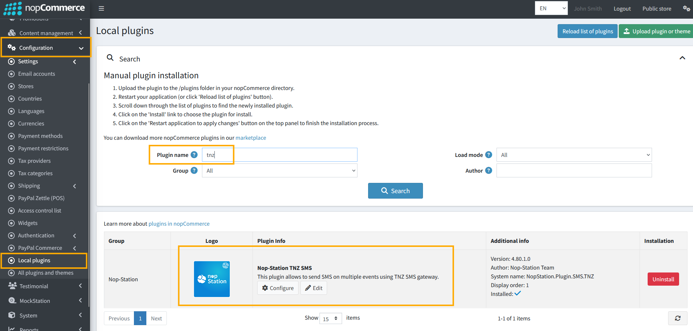Click the Content management sidebar icon
The height and width of the screenshot is (331, 693).
12,33
